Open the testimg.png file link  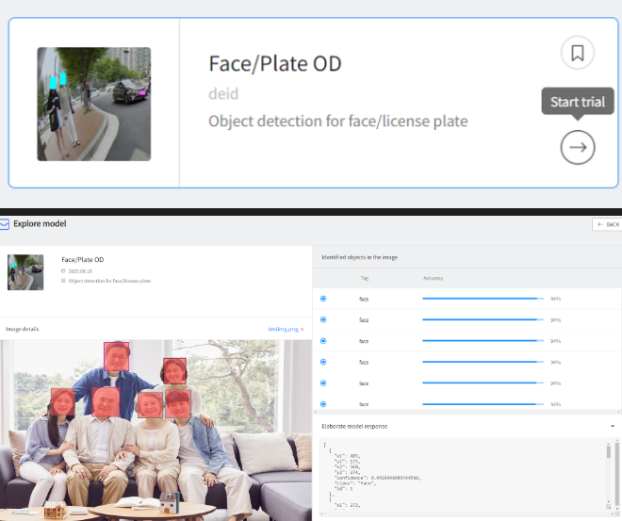[x=283, y=330]
